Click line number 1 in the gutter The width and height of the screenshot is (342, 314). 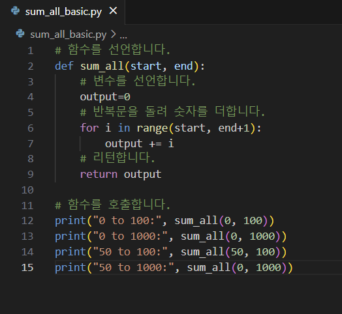pos(31,51)
